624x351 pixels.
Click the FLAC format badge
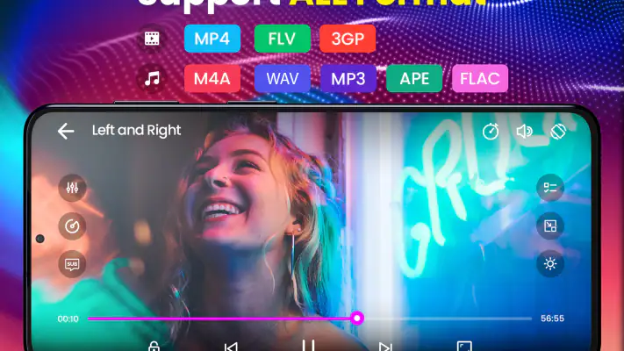[x=480, y=78]
